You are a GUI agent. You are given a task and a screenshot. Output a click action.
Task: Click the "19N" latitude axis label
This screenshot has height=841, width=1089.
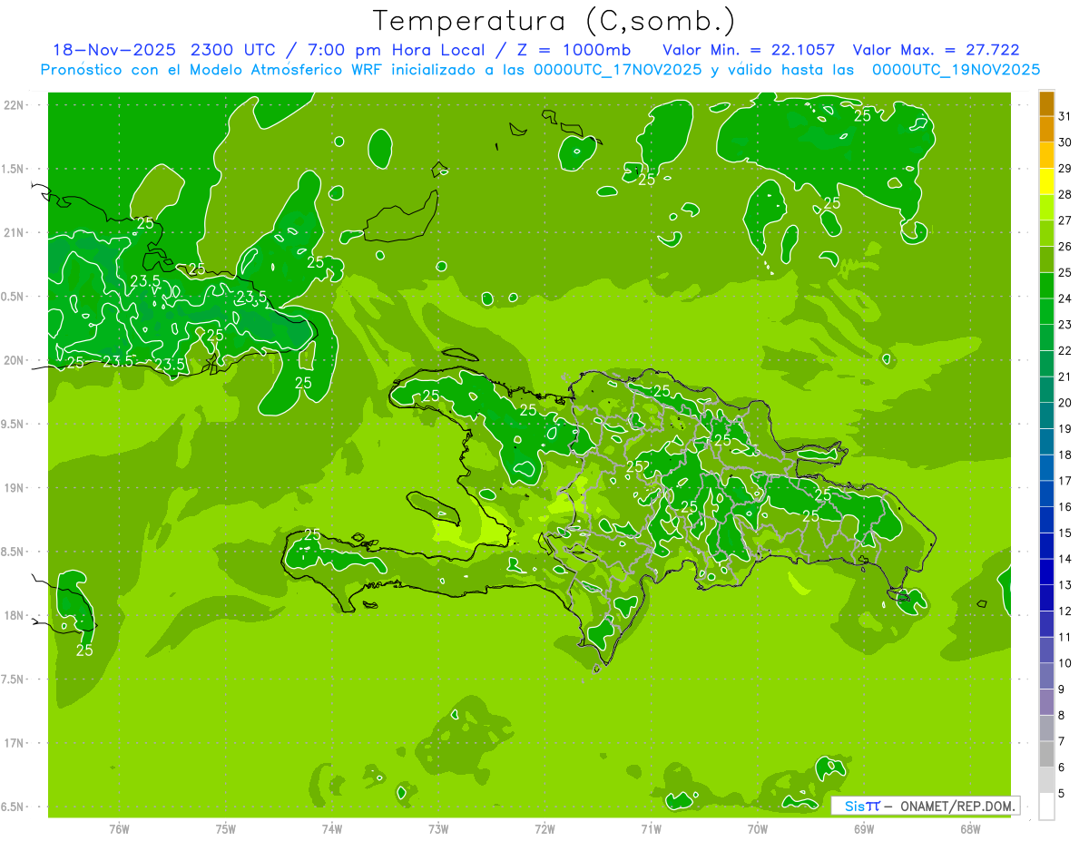pyautogui.click(x=14, y=488)
